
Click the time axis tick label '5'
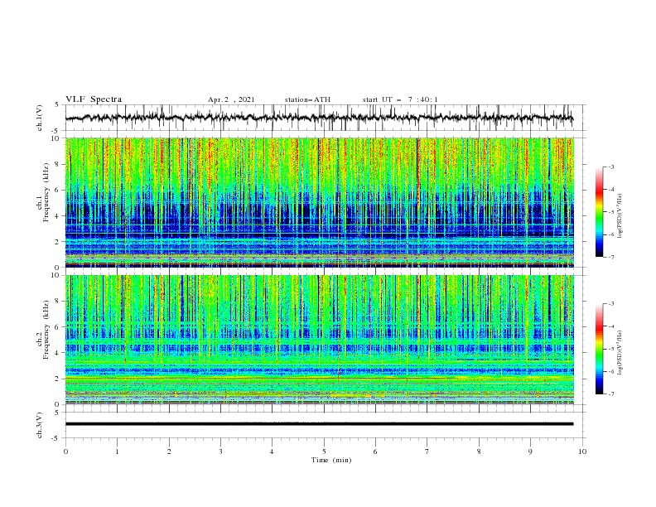point(324,451)
